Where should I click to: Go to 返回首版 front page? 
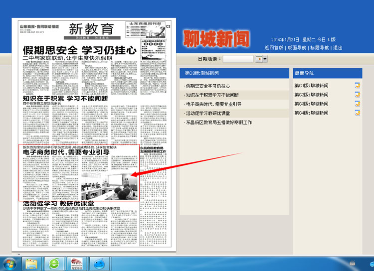(274, 48)
